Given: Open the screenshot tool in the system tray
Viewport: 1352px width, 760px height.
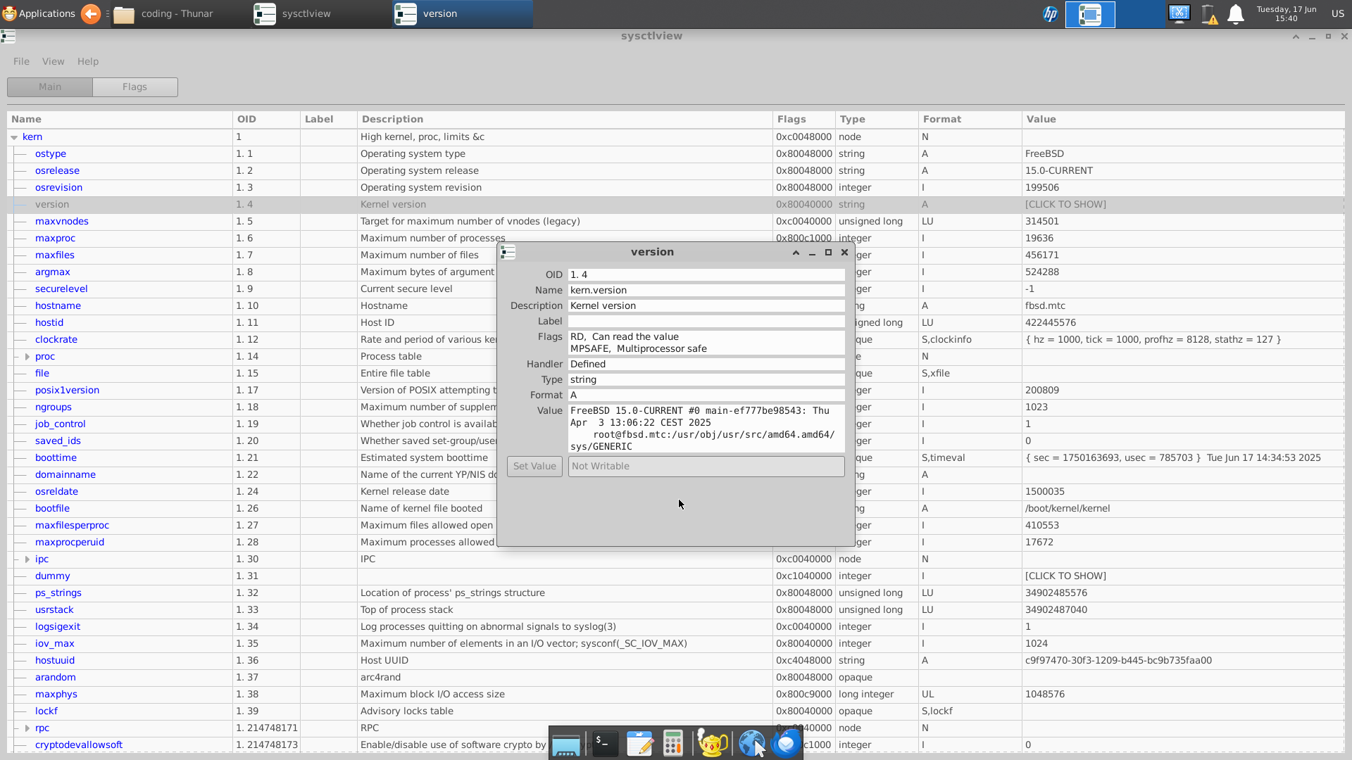Looking at the screenshot, I should tap(1179, 14).
